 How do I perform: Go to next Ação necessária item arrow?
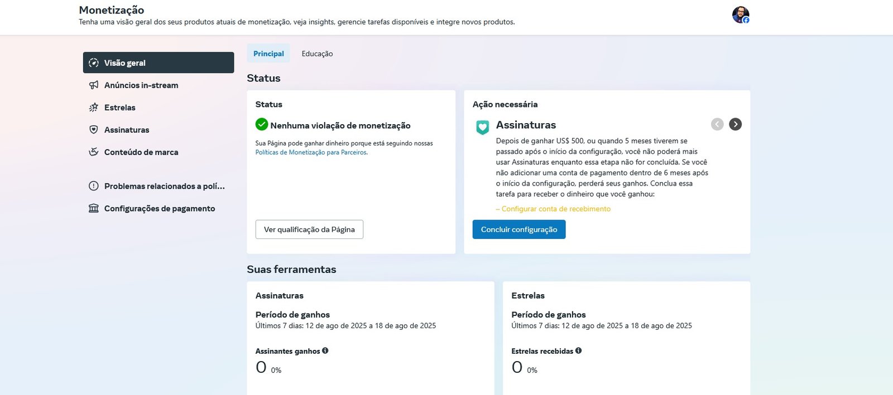click(x=736, y=124)
